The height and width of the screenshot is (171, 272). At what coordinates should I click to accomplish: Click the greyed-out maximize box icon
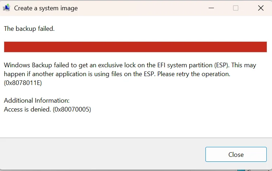(x=236, y=8)
